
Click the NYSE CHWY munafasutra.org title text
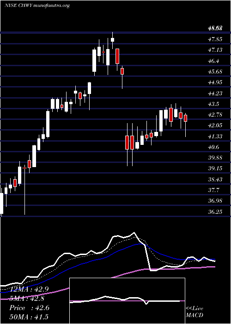37,6
